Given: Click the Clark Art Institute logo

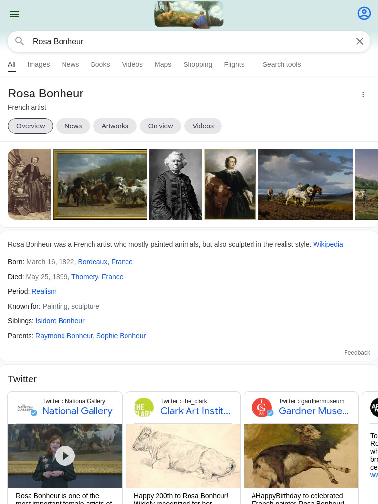Looking at the screenshot, I should coord(144,407).
